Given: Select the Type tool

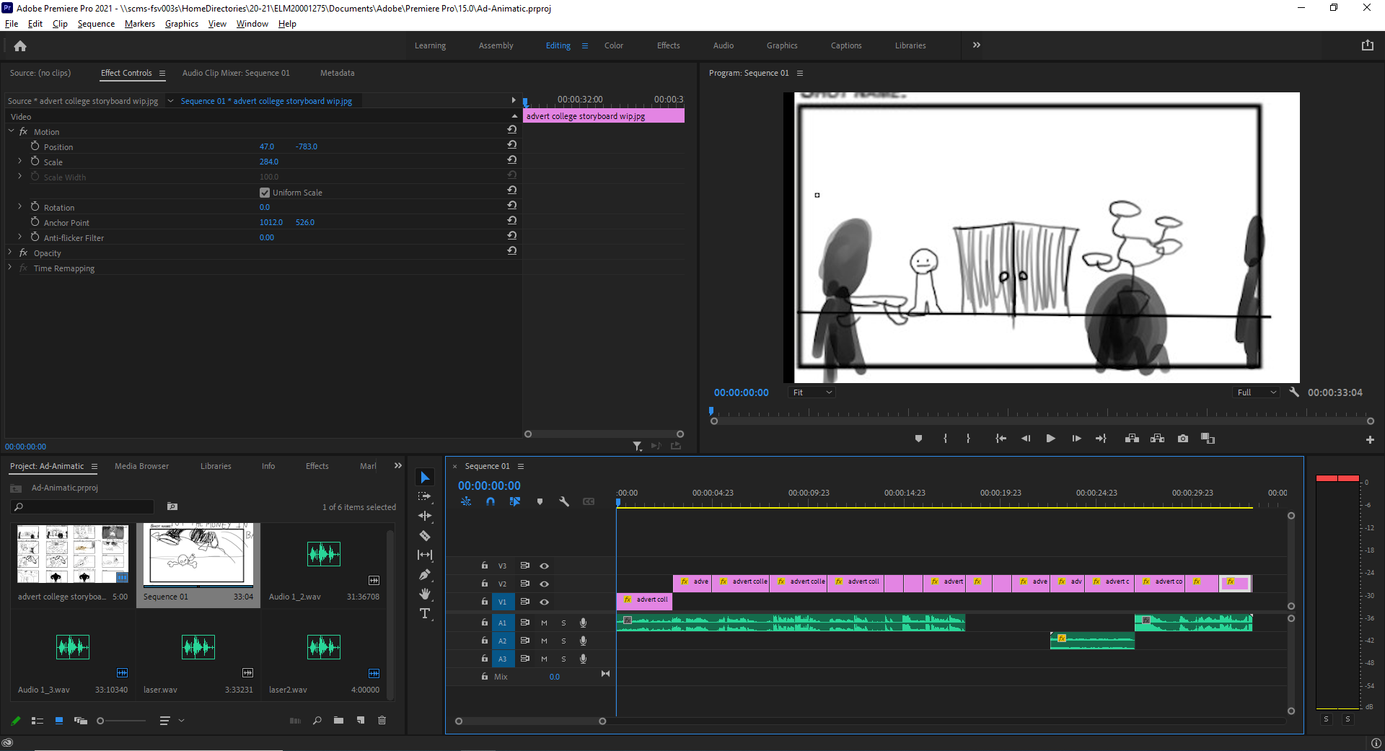Looking at the screenshot, I should (425, 613).
